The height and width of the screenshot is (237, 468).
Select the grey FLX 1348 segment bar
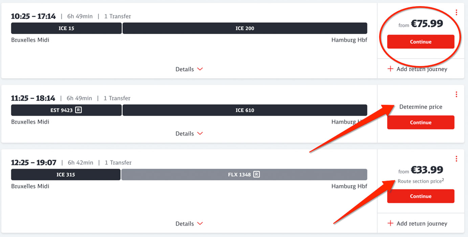pyautogui.click(x=244, y=175)
